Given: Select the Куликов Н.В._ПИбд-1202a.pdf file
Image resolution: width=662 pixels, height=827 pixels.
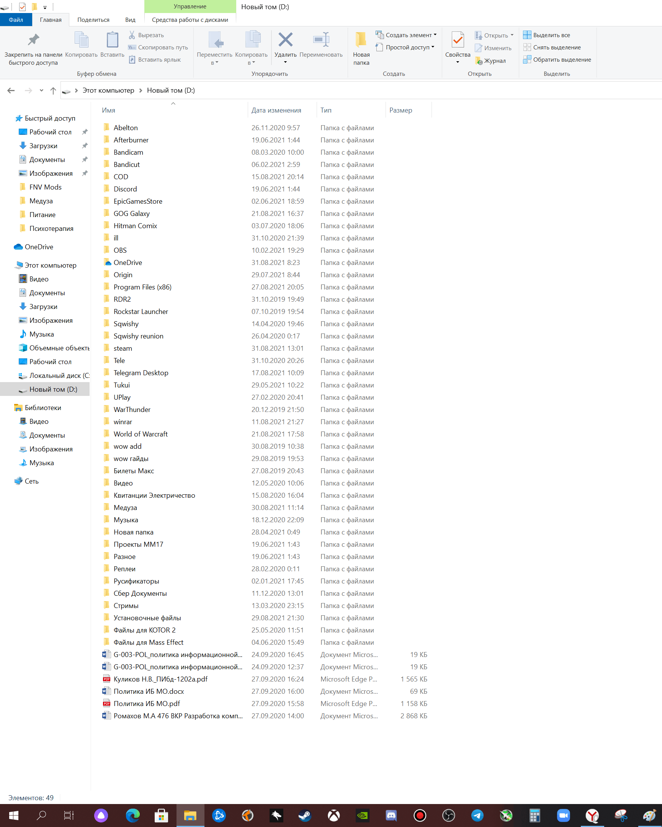Looking at the screenshot, I should pos(160,679).
